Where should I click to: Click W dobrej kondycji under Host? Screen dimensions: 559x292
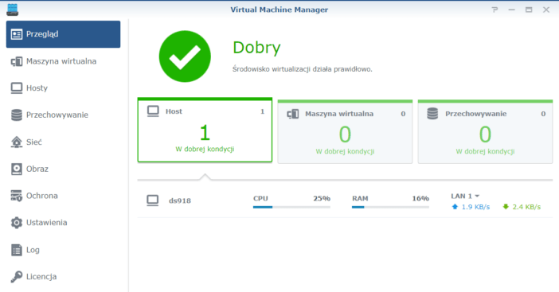(x=205, y=150)
